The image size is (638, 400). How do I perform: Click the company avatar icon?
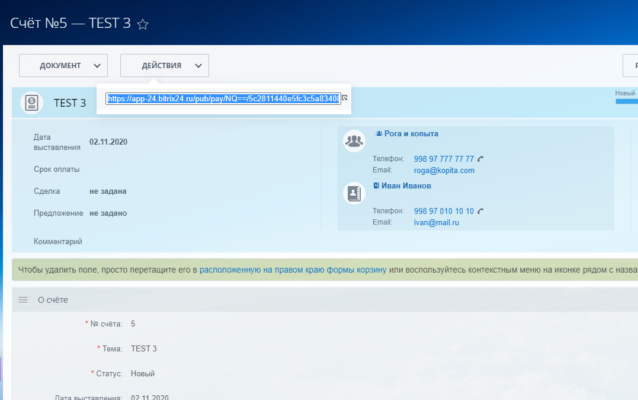click(x=354, y=141)
